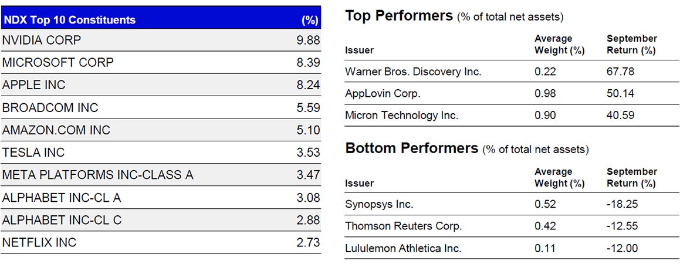The width and height of the screenshot is (680, 264).
Task: Click the TESLA INC entry
Action: pyautogui.click(x=33, y=153)
